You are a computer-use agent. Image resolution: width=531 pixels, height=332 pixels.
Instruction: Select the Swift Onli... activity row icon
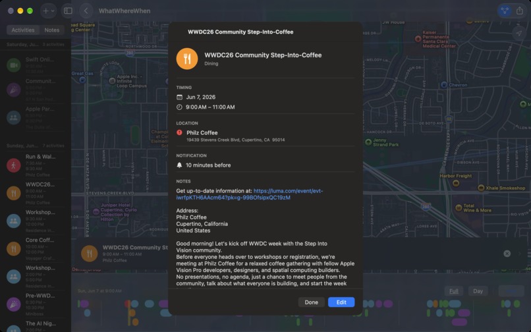pos(14,65)
